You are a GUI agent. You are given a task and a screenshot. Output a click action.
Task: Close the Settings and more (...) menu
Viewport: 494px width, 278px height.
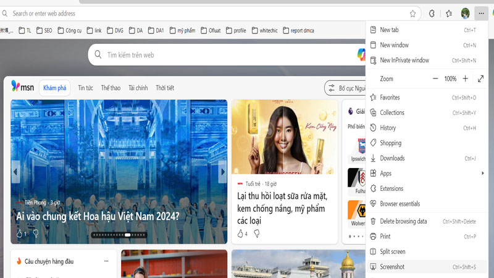tap(481, 14)
